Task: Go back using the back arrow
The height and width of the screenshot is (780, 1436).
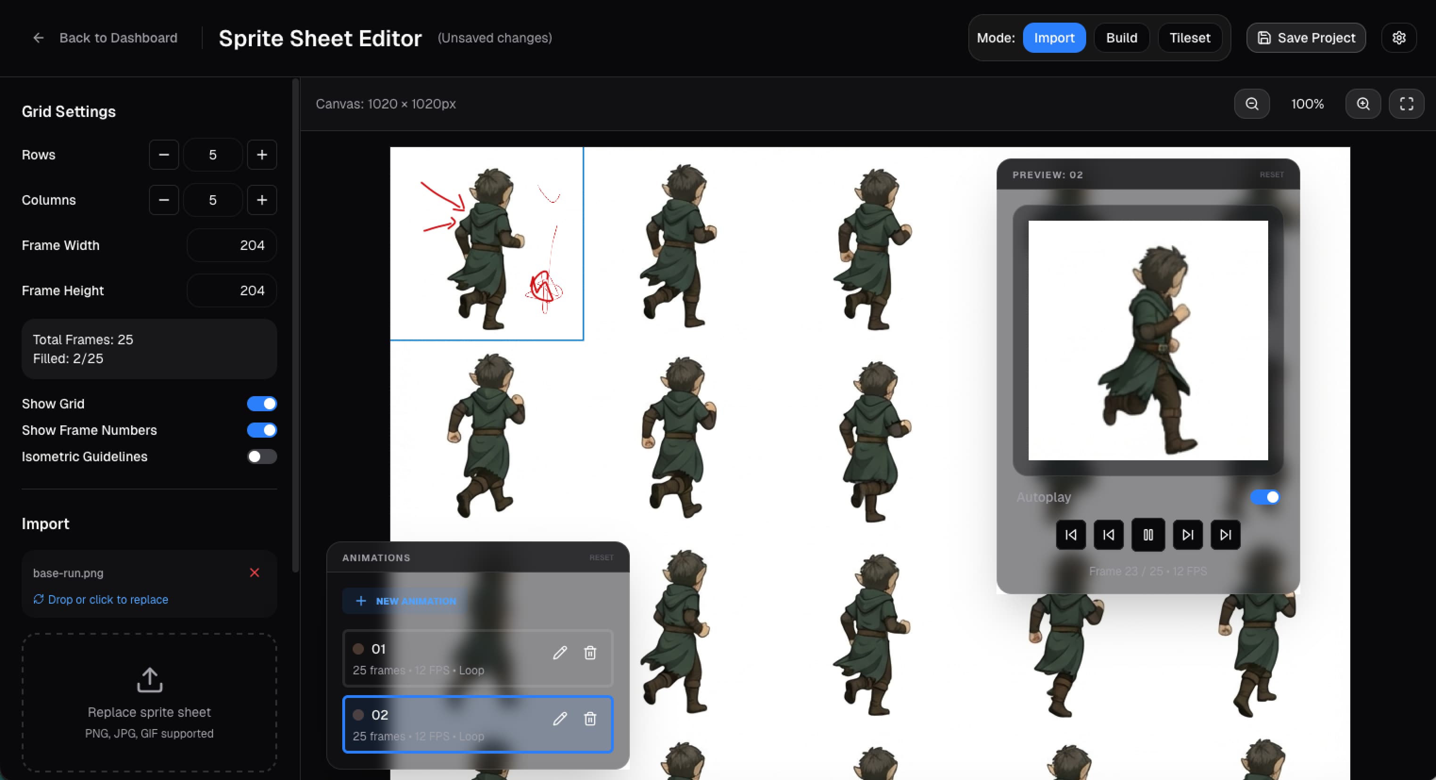Action: tap(38, 37)
